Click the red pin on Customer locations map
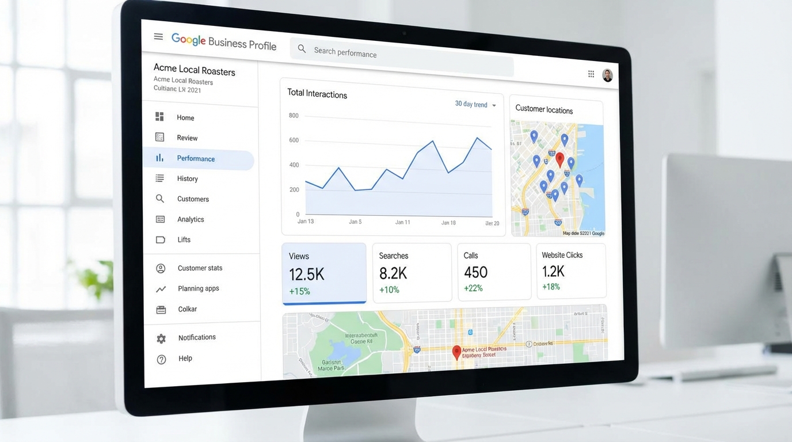The width and height of the screenshot is (792, 442). 559,159
